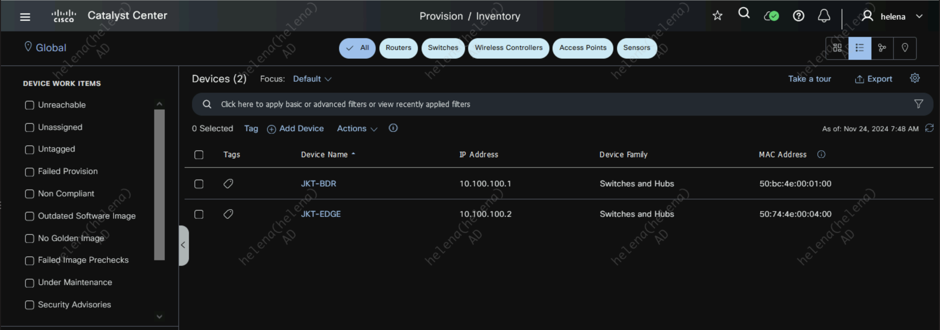The height and width of the screenshot is (330, 940).
Task: Expand the Actions dropdown menu
Action: (356, 128)
